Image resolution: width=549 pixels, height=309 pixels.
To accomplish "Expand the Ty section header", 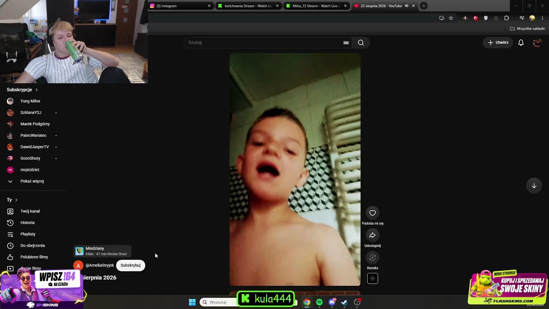I will coord(12,200).
